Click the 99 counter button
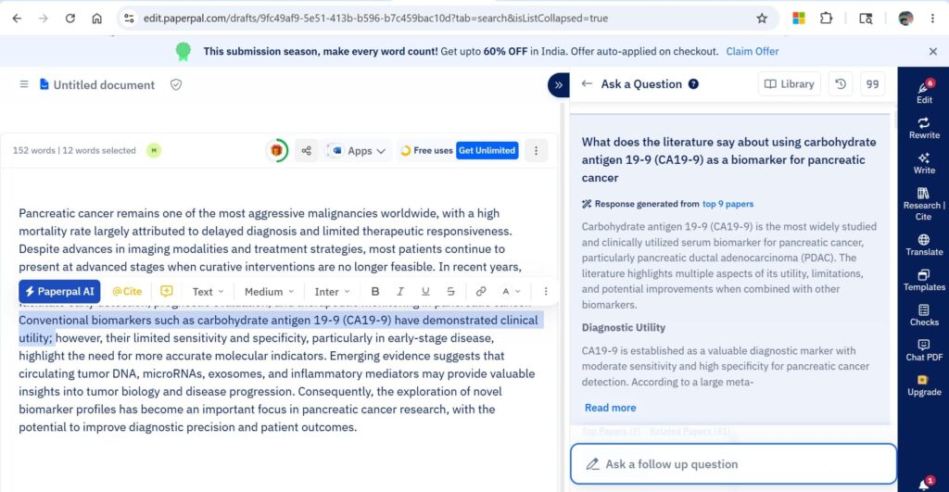Screen dimensions: 949x492 click(x=872, y=84)
